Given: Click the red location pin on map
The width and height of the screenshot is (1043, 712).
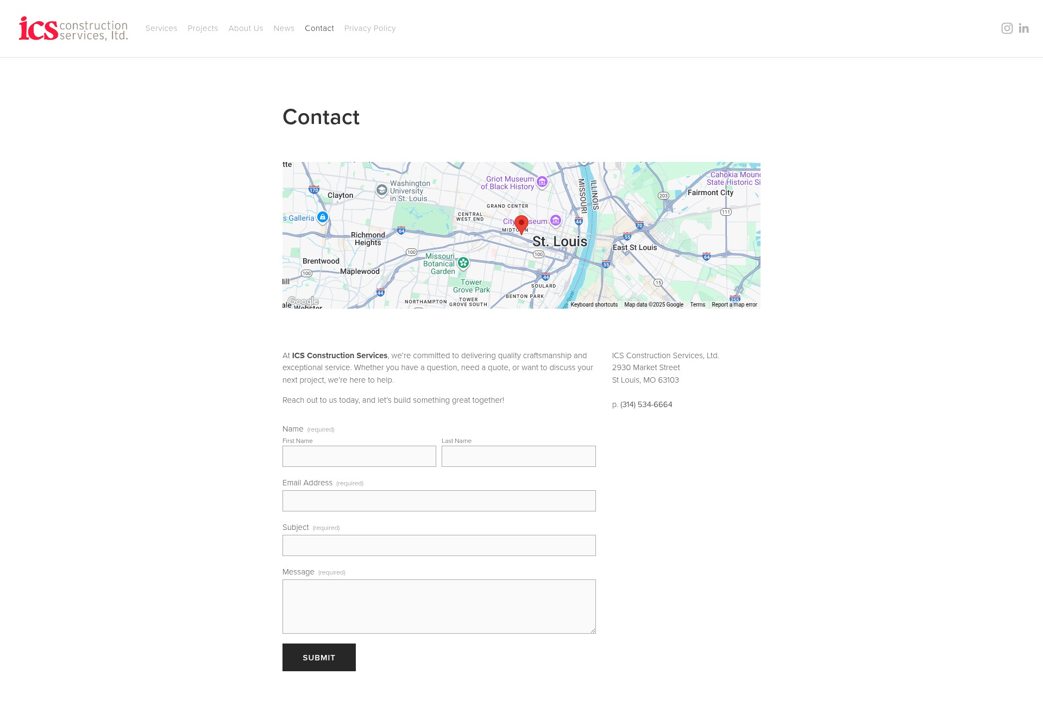Looking at the screenshot, I should 521,224.
